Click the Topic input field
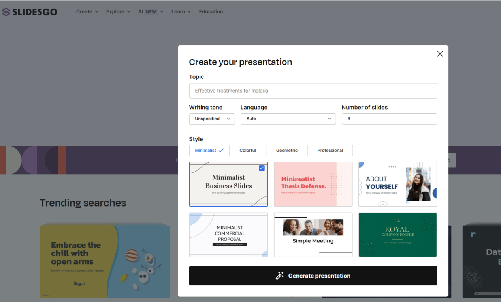The width and height of the screenshot is (501, 302). 313,91
